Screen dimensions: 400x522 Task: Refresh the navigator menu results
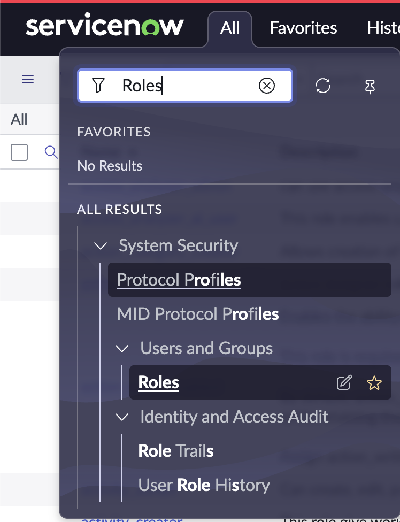click(323, 86)
